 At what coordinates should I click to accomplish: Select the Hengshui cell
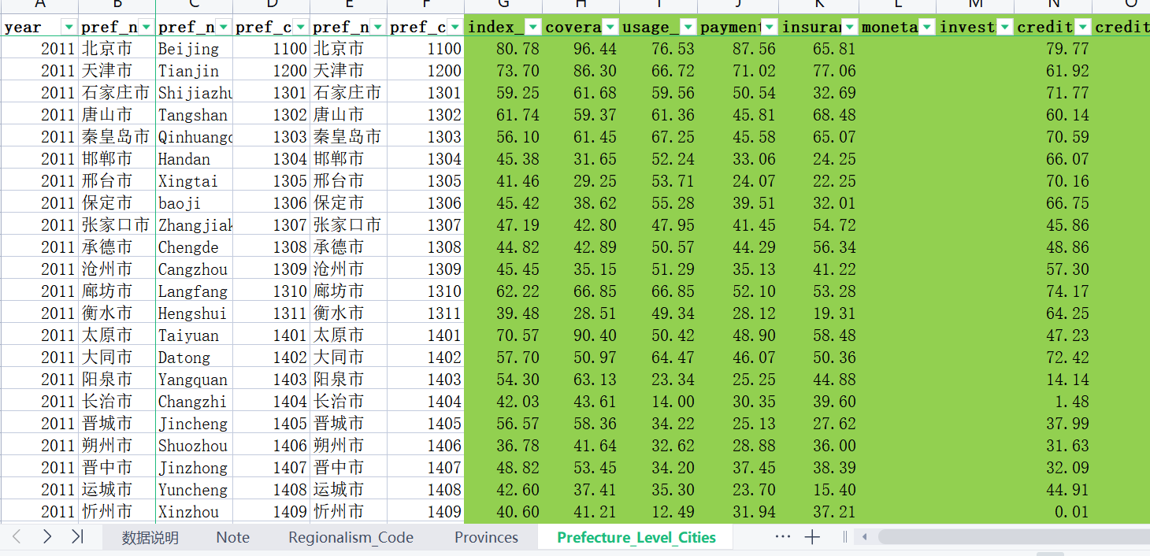[x=194, y=313]
